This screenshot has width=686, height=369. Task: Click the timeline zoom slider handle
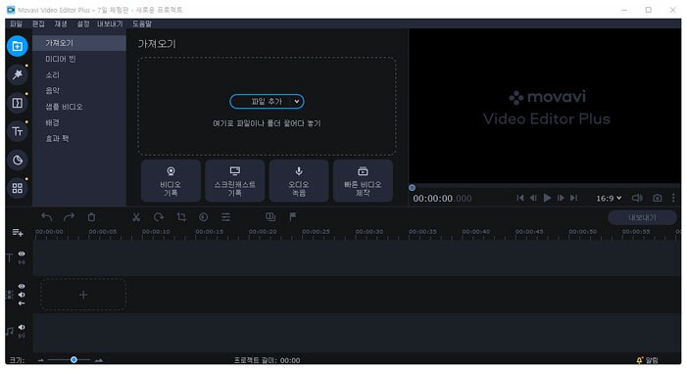point(73,359)
